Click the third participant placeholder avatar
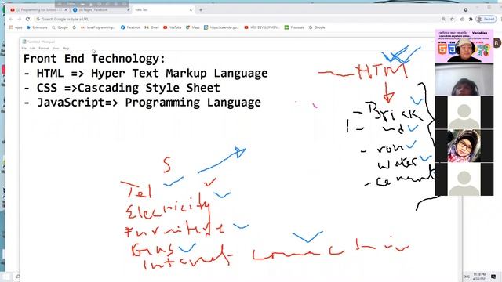Viewport: 502px width, 282px height. click(464, 113)
